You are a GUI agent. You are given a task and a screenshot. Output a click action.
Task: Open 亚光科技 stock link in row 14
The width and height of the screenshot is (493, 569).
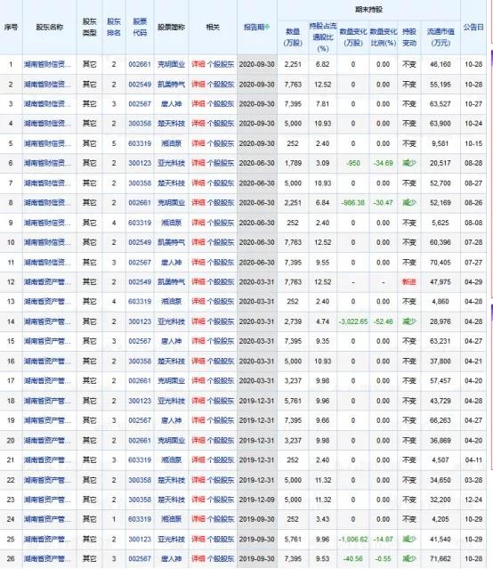171,321
